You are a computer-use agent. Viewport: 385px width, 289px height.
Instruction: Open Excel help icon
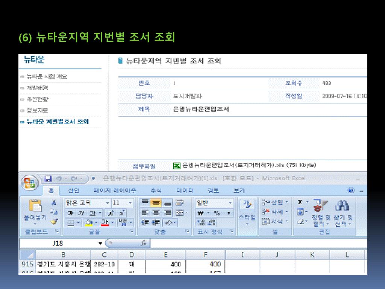coord(351,190)
